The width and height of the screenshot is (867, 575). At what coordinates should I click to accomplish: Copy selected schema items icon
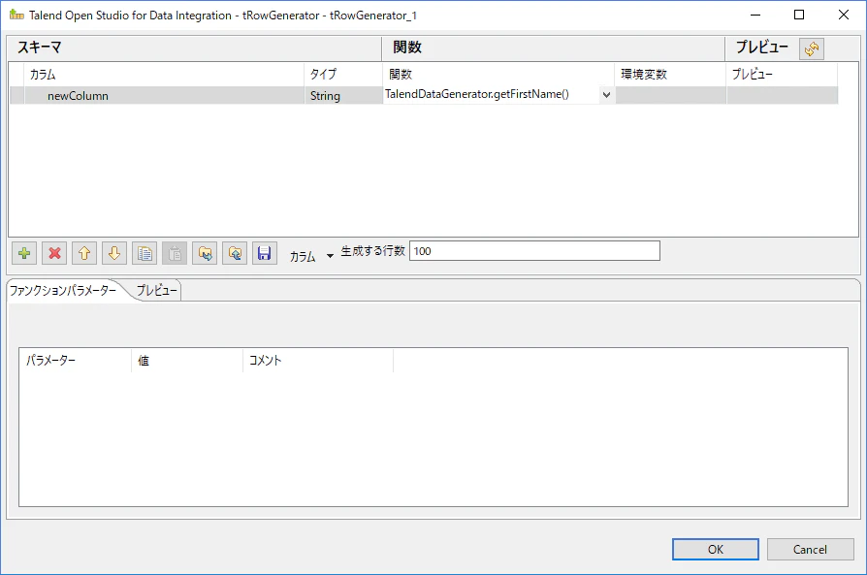coord(144,254)
